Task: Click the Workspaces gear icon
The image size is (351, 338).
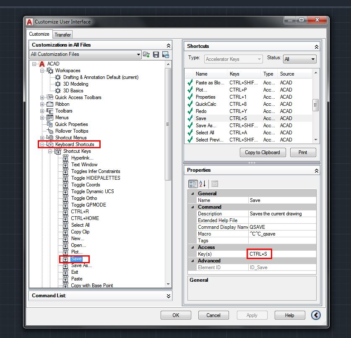Action: click(x=50, y=71)
